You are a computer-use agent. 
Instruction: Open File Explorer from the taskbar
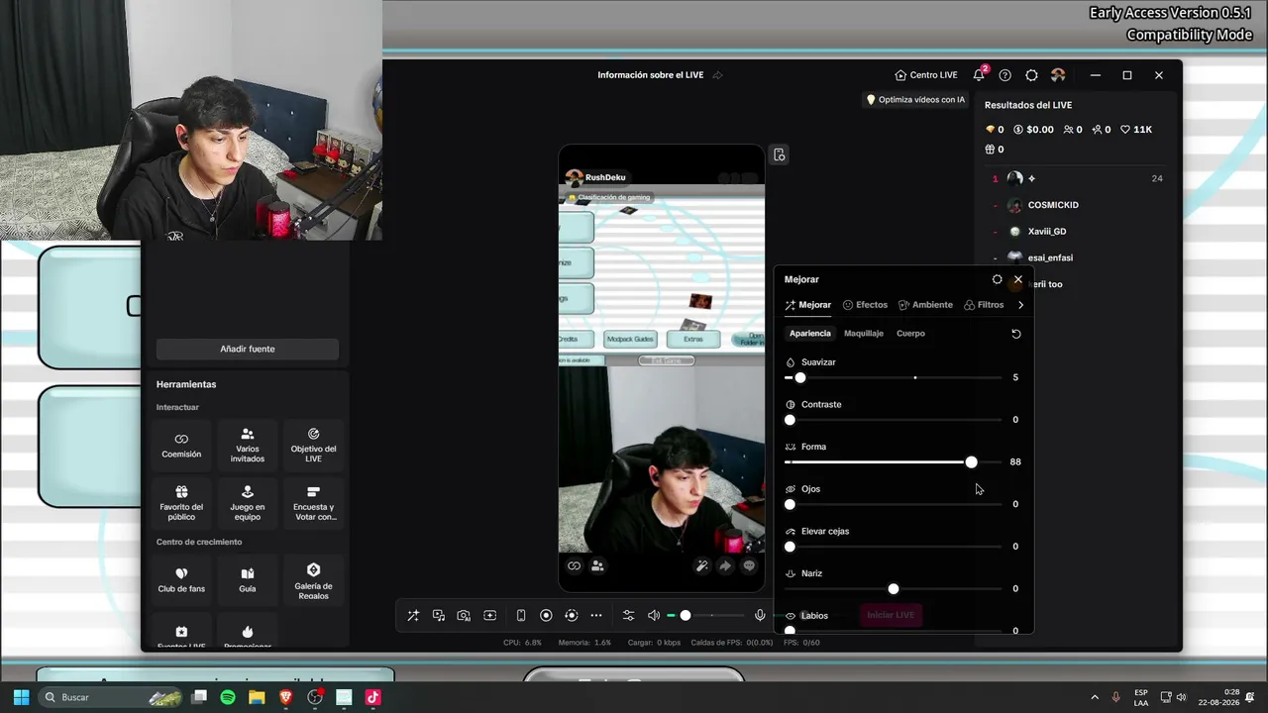[x=257, y=697]
